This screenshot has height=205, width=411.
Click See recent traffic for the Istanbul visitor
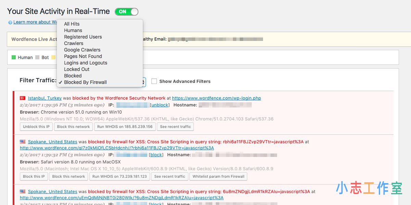[175, 126]
